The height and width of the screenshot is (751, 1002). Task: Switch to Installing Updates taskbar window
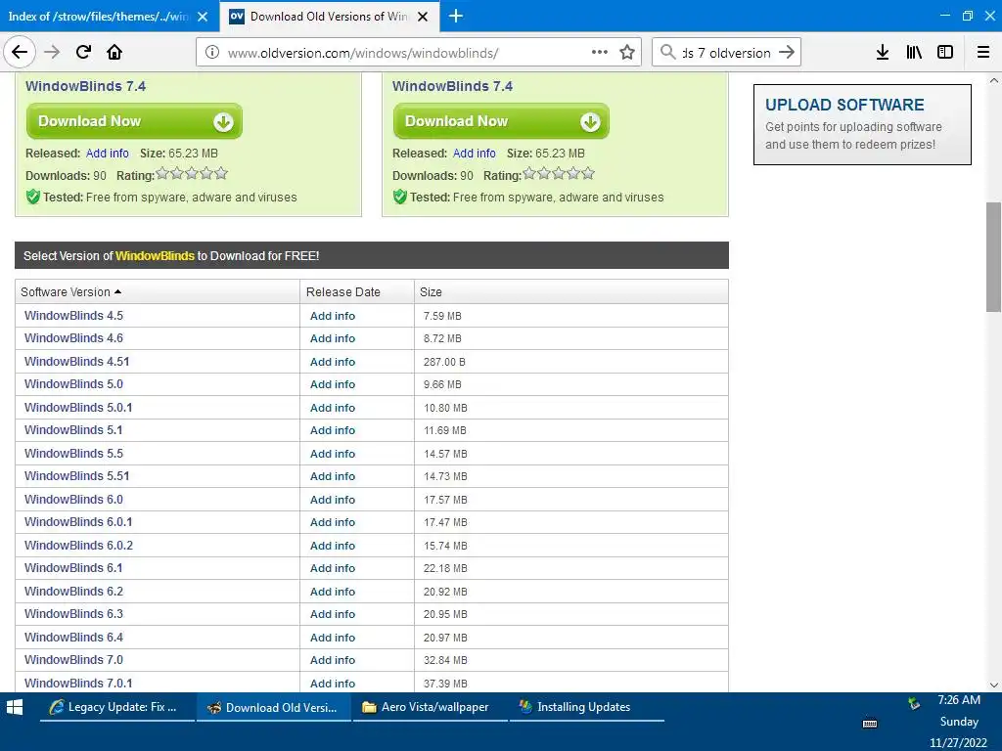586,707
